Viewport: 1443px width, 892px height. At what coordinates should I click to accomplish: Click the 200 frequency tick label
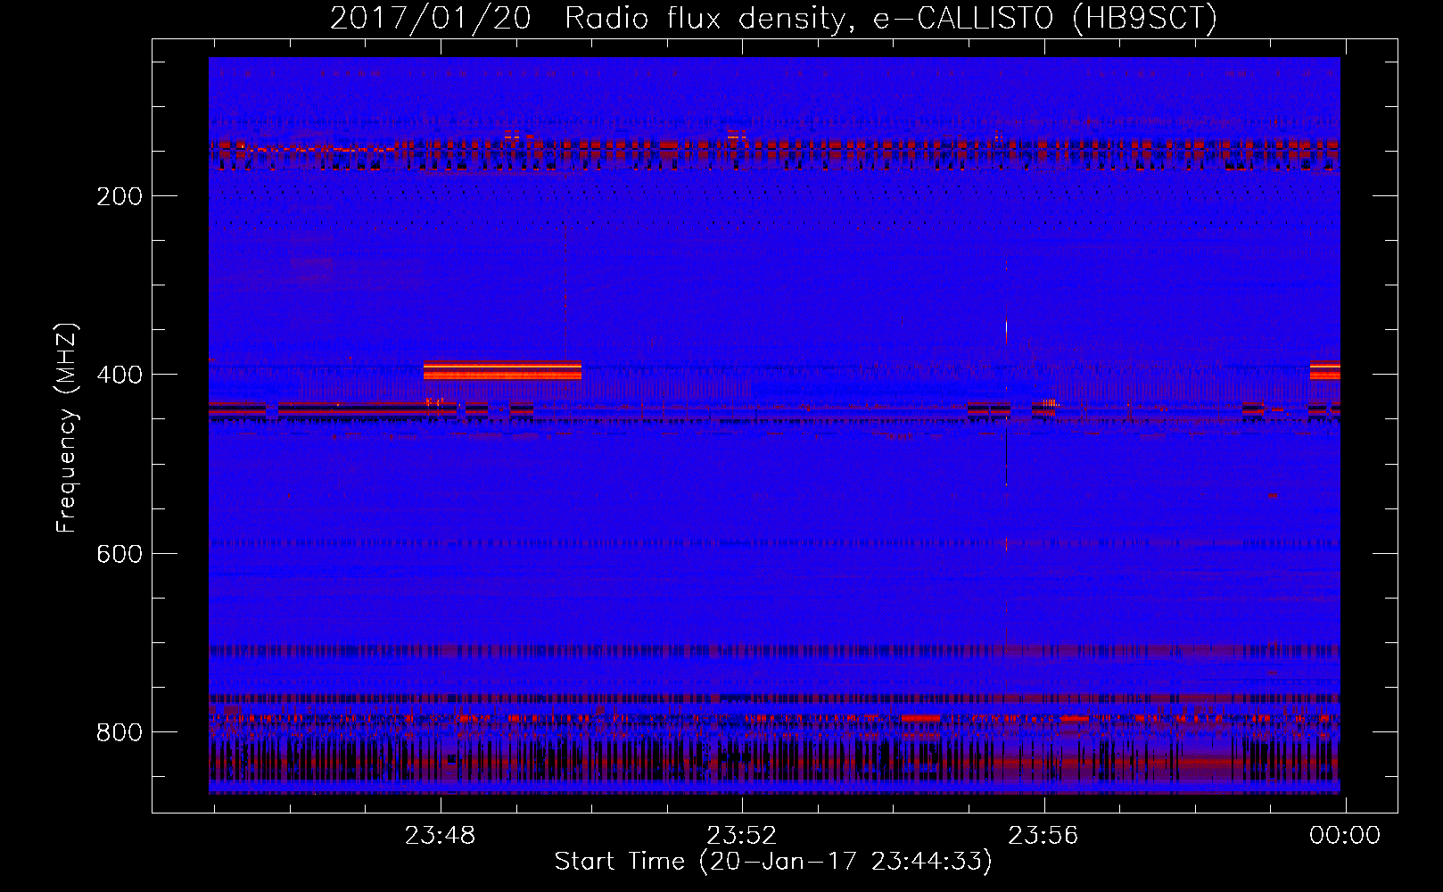click(x=120, y=196)
